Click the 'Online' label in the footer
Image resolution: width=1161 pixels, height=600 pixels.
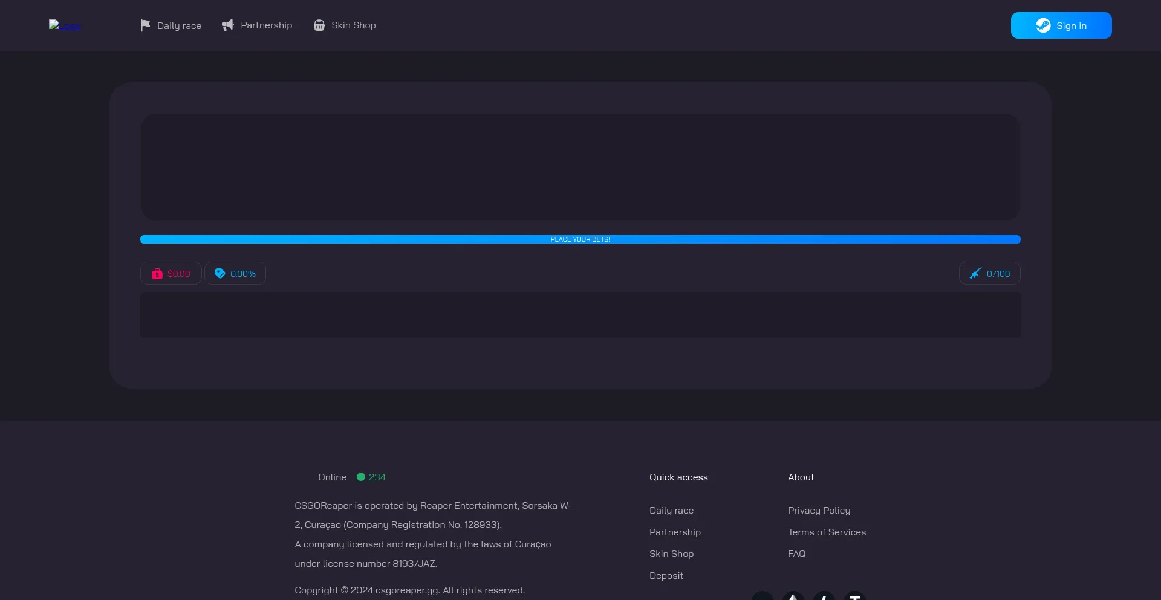coord(333,477)
